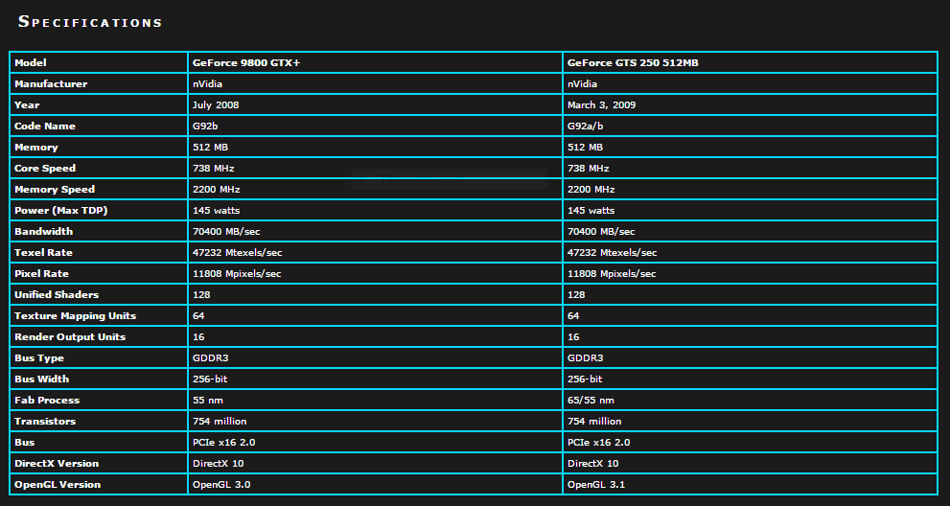Click the "65/55 nm" fab process cell
This screenshot has height=506, width=950.
click(591, 400)
